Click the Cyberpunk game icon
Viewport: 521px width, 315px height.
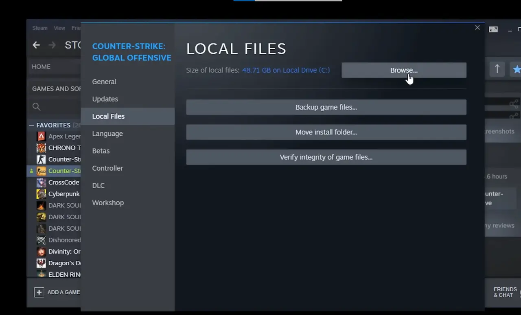pos(41,194)
